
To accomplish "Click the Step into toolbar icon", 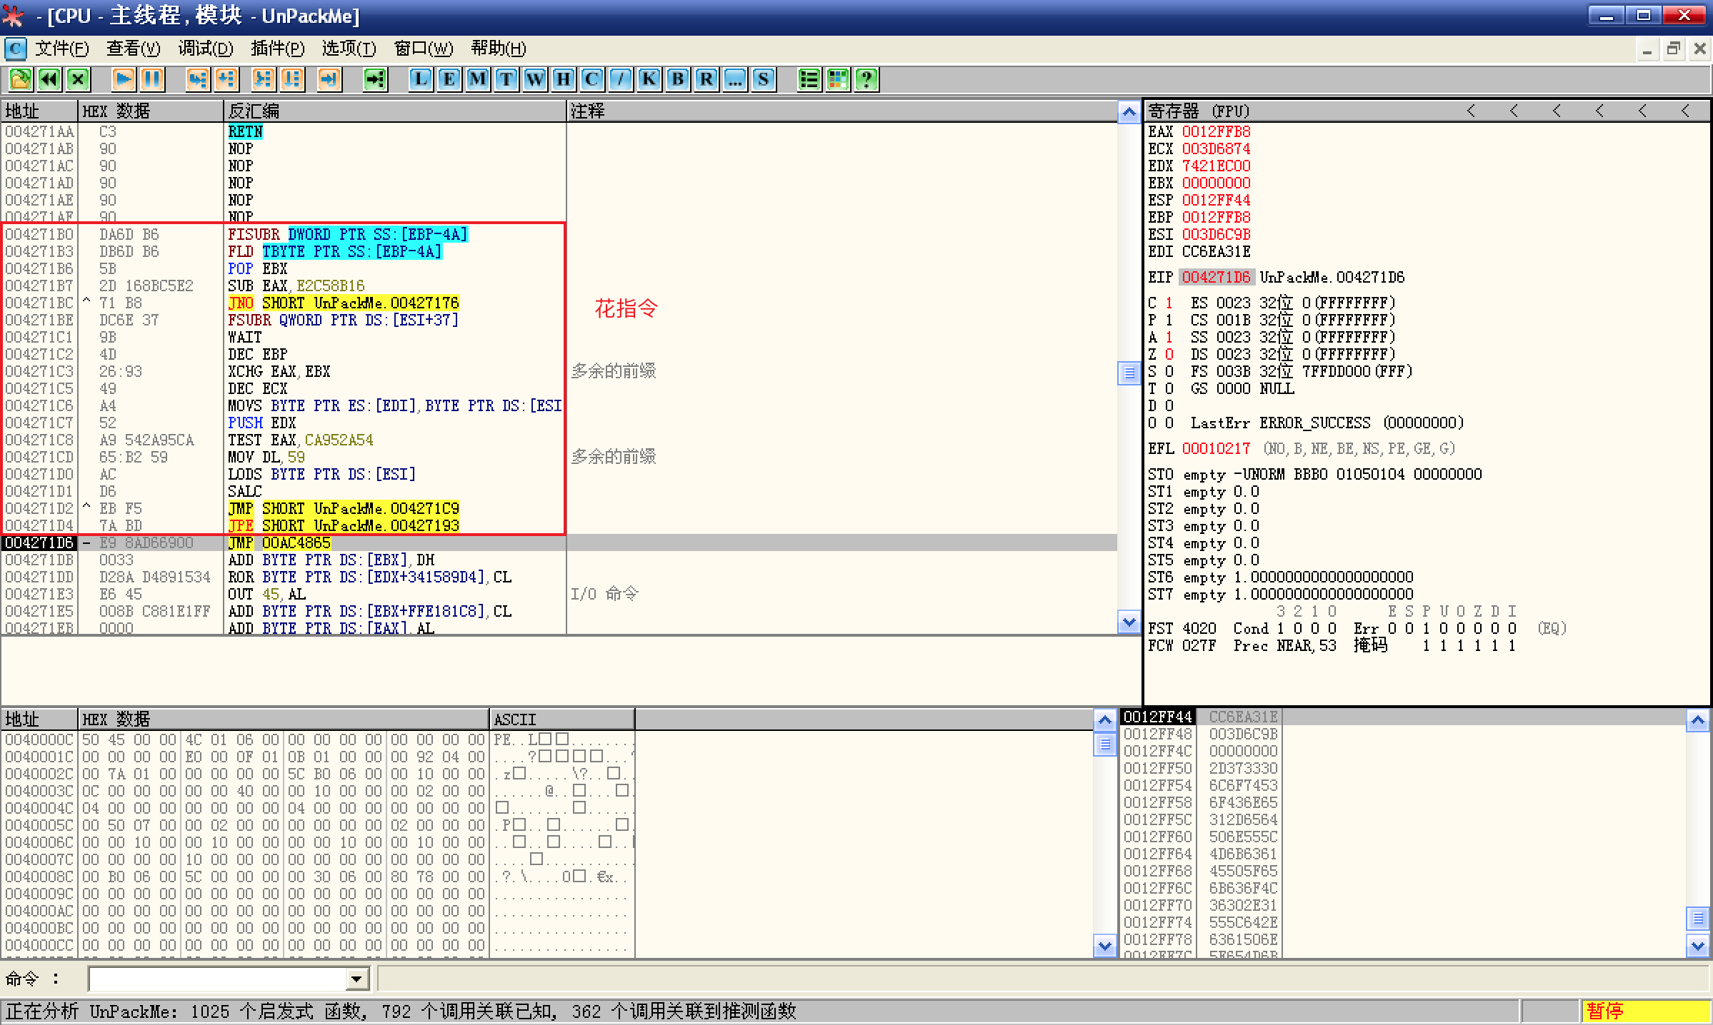I will point(197,79).
